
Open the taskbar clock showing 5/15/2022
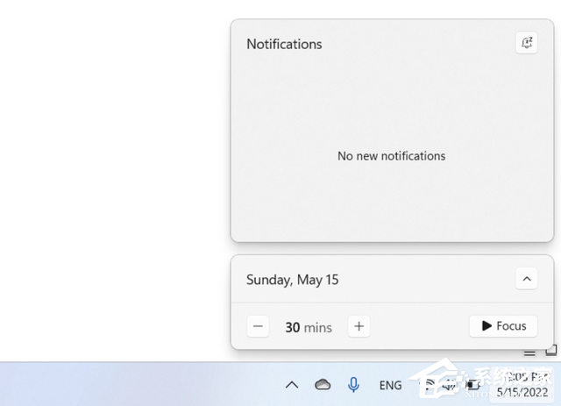click(x=522, y=385)
